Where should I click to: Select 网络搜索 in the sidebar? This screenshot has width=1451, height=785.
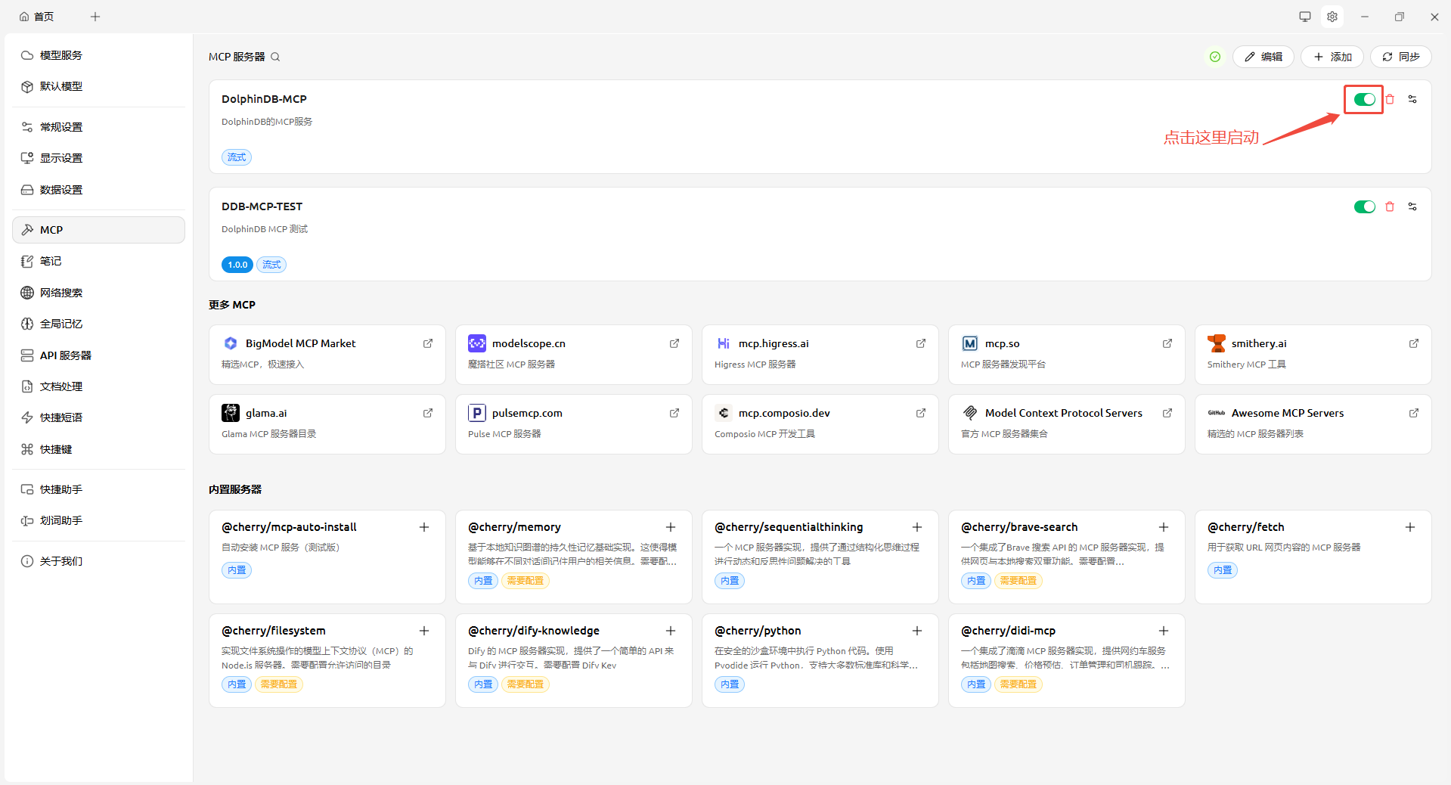[x=61, y=293]
